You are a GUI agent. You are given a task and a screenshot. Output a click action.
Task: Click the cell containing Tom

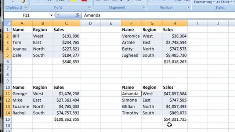[22, 43]
